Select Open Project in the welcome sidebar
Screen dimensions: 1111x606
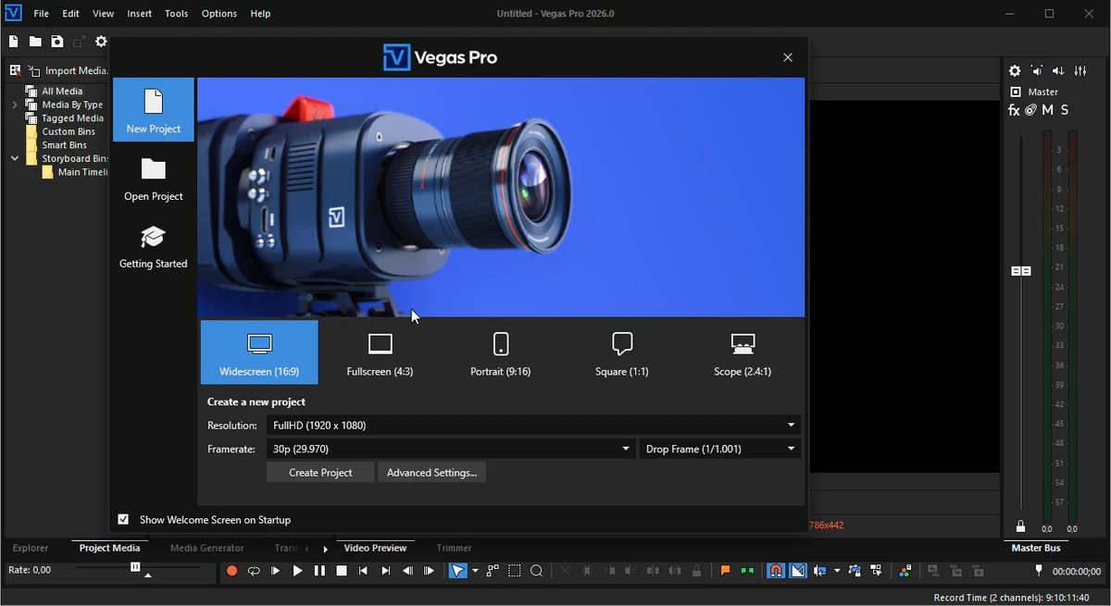pos(154,179)
